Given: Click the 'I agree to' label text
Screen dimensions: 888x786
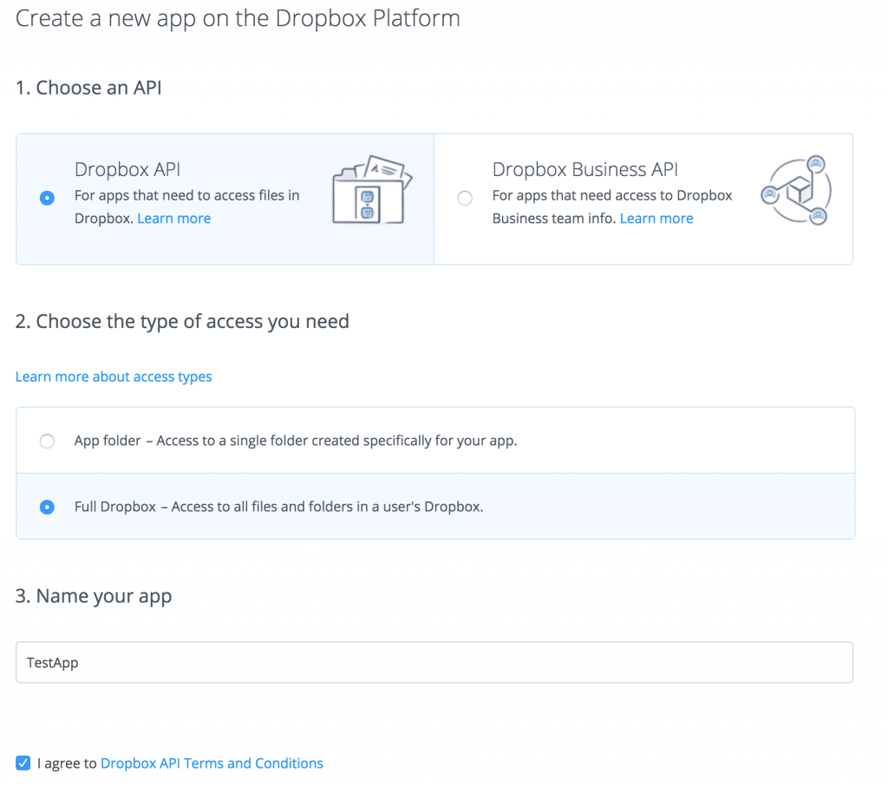Looking at the screenshot, I should pos(67,763).
